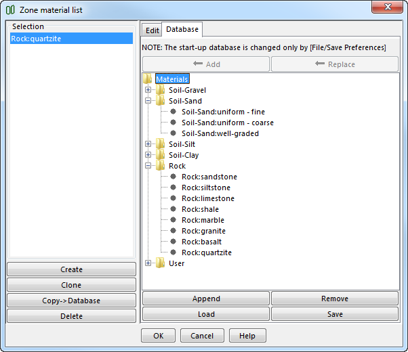Select the Soil-Gravel label
This screenshot has height=352, width=408.
(x=187, y=90)
